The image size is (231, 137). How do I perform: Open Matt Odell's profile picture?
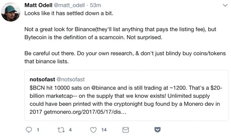point(11,12)
